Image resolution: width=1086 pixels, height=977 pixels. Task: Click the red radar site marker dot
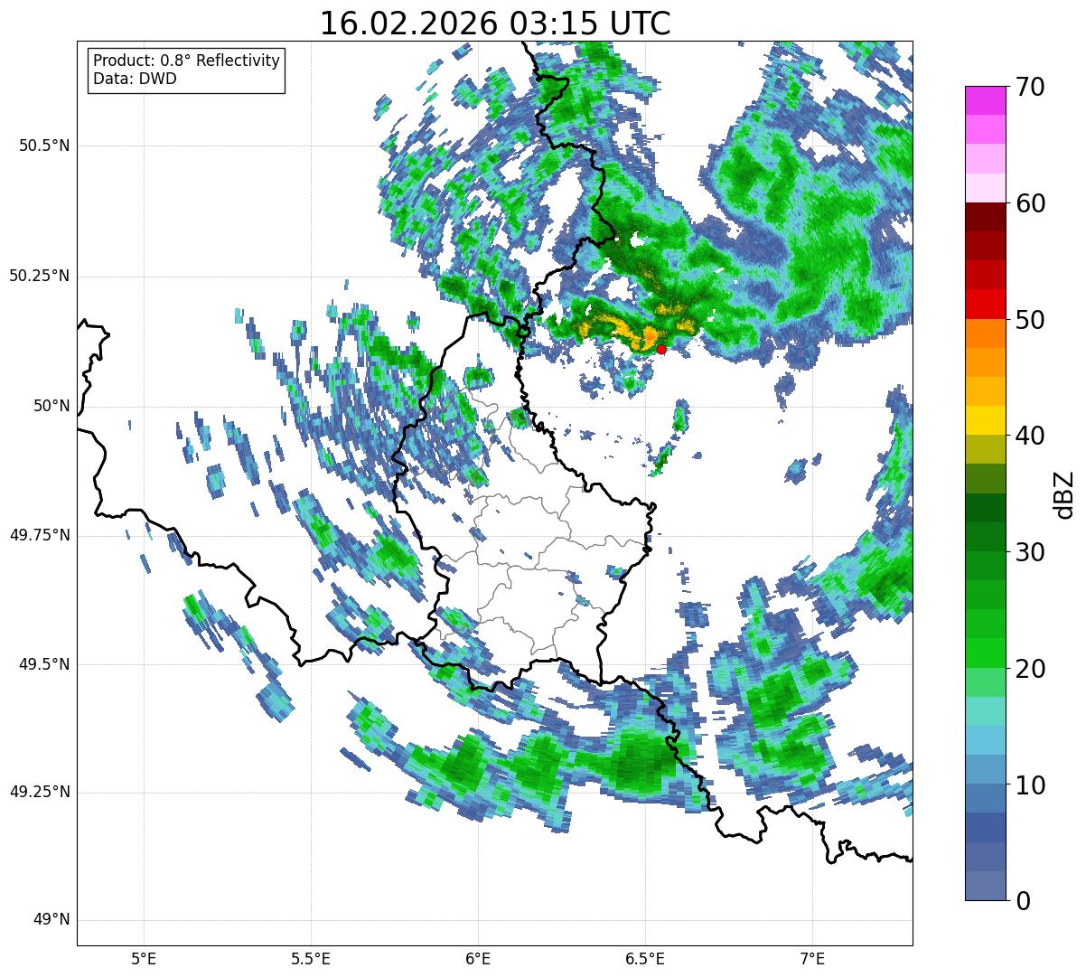point(661,349)
